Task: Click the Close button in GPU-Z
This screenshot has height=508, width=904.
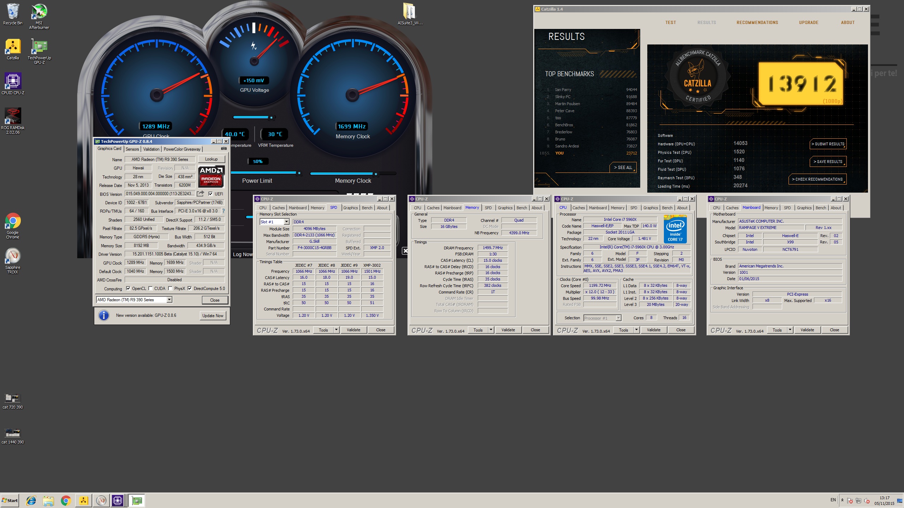Action: coord(215,300)
